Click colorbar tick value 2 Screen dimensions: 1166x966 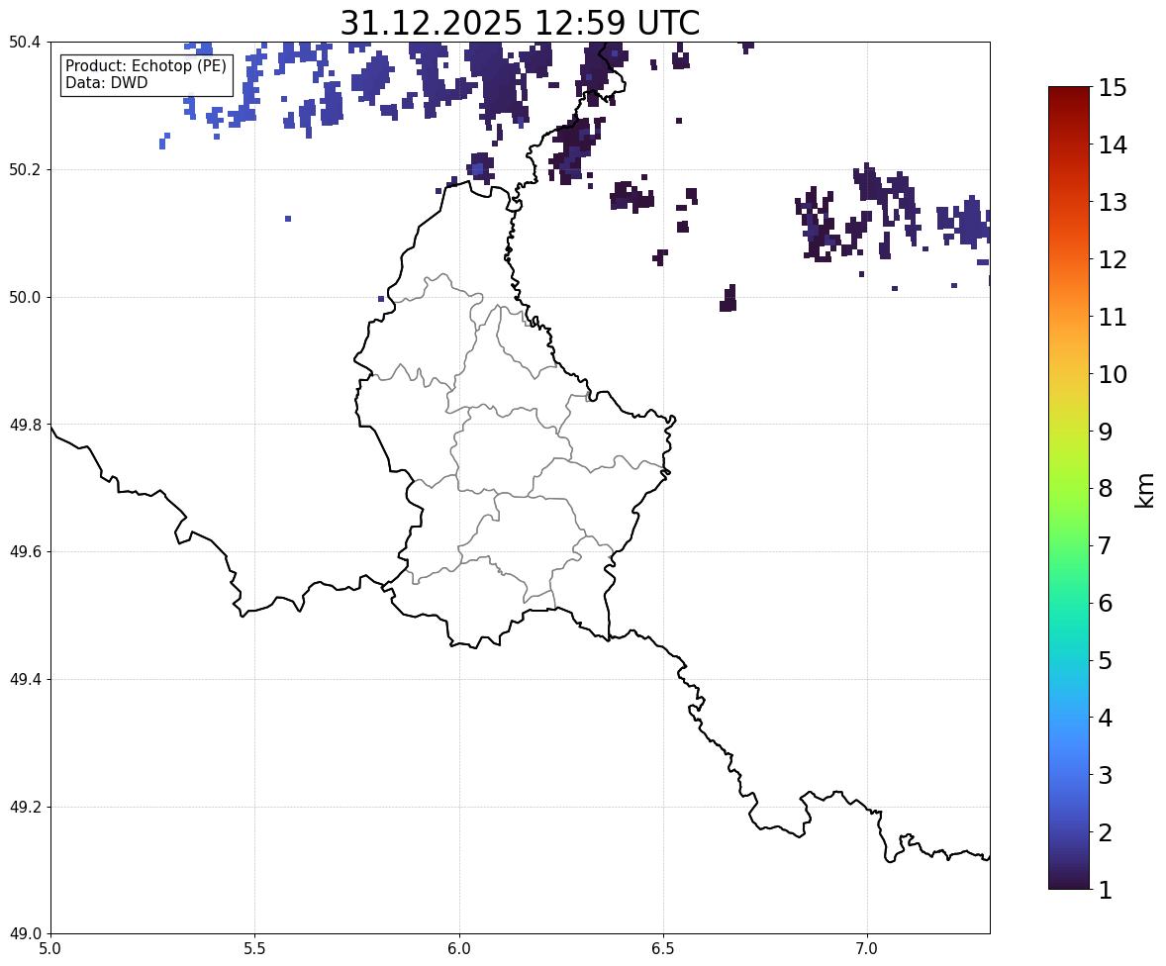[x=1106, y=832]
